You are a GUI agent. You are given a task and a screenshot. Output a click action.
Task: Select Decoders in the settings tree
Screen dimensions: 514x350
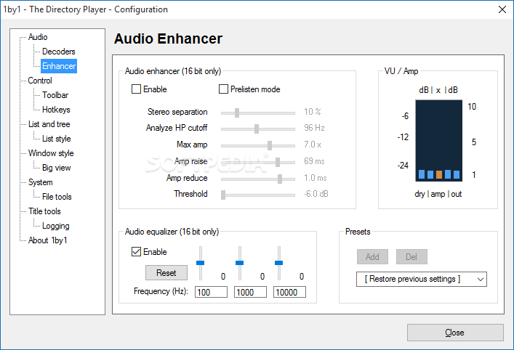coord(58,52)
